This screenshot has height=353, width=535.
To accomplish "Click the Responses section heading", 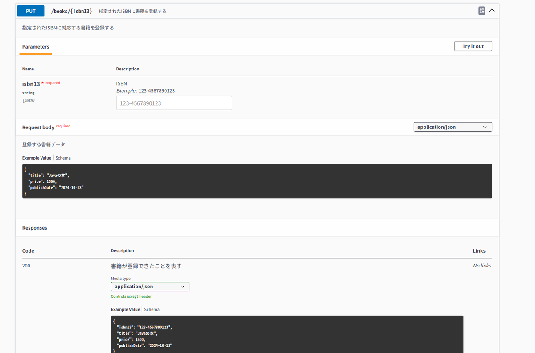I will pyautogui.click(x=34, y=227).
